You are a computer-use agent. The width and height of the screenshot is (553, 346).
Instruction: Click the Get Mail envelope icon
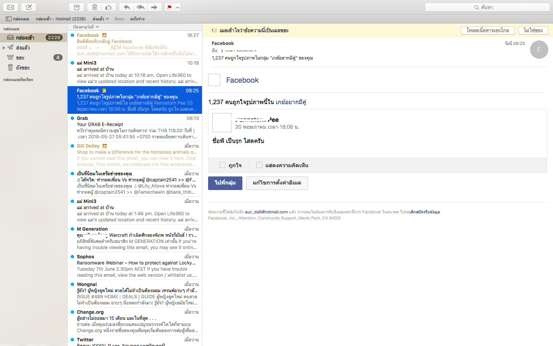coord(10,7)
